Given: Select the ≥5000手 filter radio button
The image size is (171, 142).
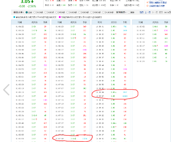Looking at the screenshot, I should [91, 12].
